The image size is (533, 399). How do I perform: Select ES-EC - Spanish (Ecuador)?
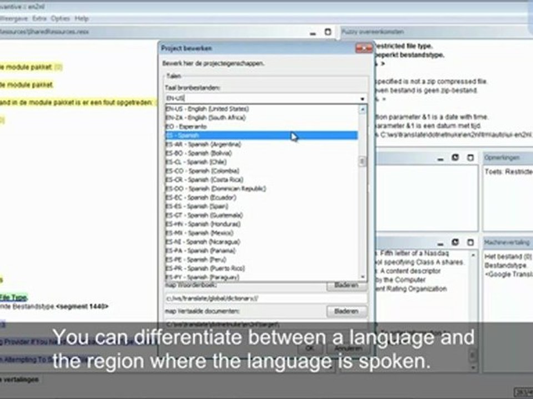click(261, 197)
